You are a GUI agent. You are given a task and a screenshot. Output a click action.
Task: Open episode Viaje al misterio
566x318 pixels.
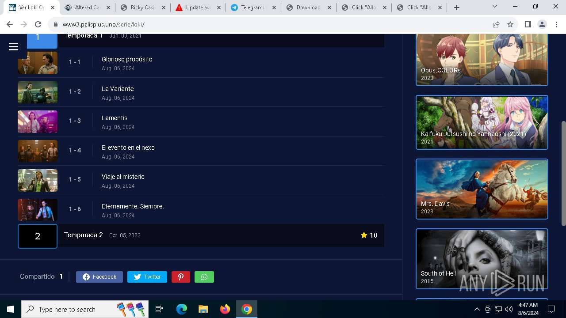click(123, 177)
